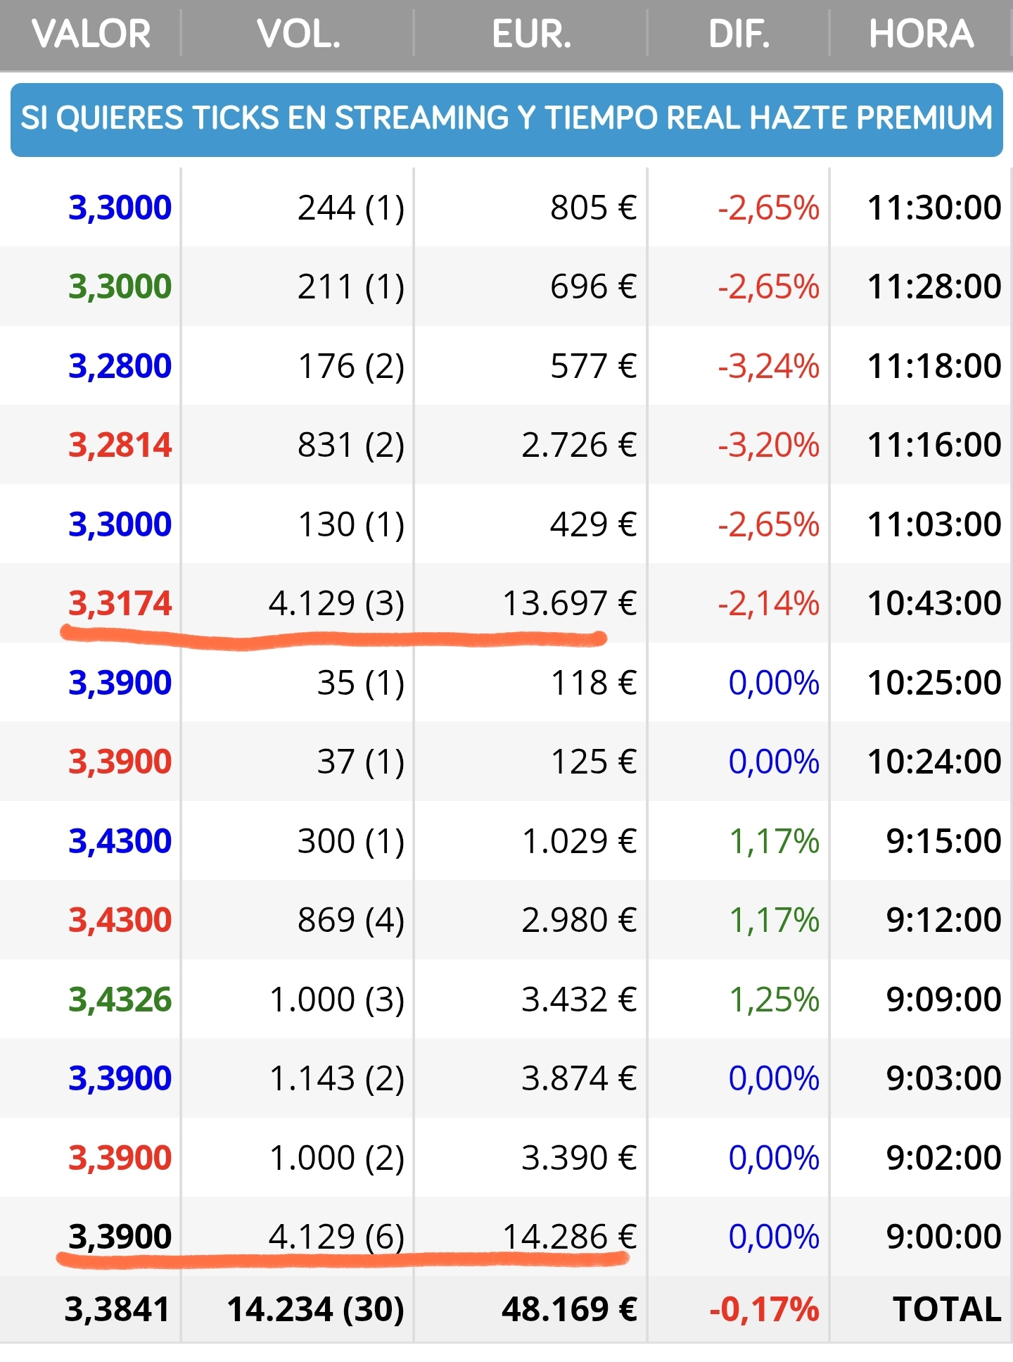1013x1362 pixels.
Task: Click the 10:43:00 time cell
Action: click(934, 603)
